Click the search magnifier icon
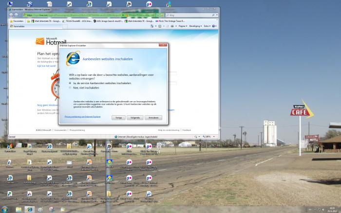Image resolution: width=341 pixels, height=213 pixels. [x=213, y=15]
